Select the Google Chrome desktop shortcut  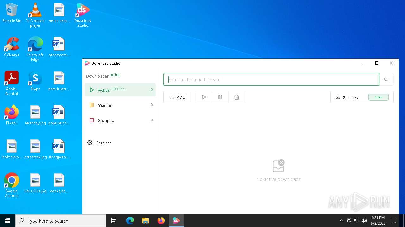pos(12,185)
